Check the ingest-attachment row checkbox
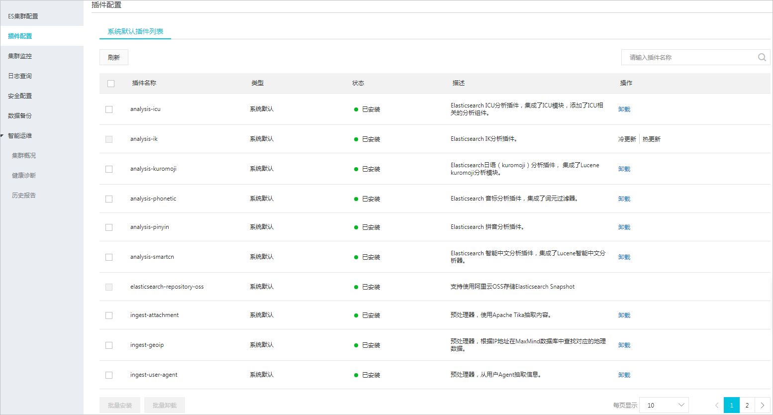Image resolution: width=773 pixels, height=415 pixels. (x=109, y=315)
